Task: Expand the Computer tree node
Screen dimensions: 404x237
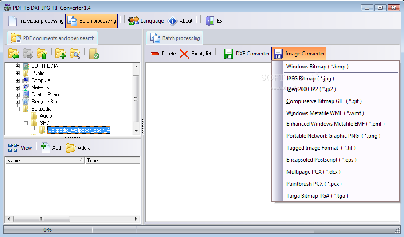Action: coord(17,80)
